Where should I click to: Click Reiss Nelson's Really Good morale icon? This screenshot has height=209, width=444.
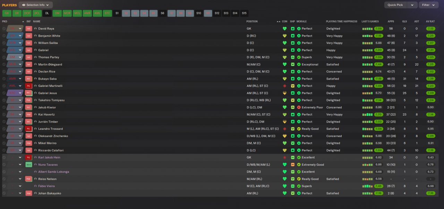[x=299, y=179]
